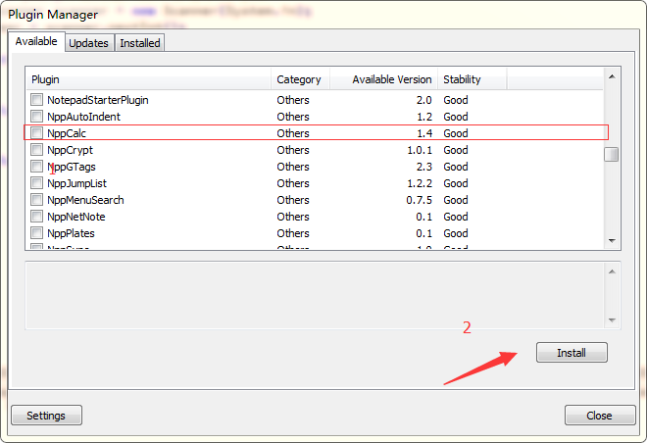Check the NppPlates checkbox

tap(36, 233)
